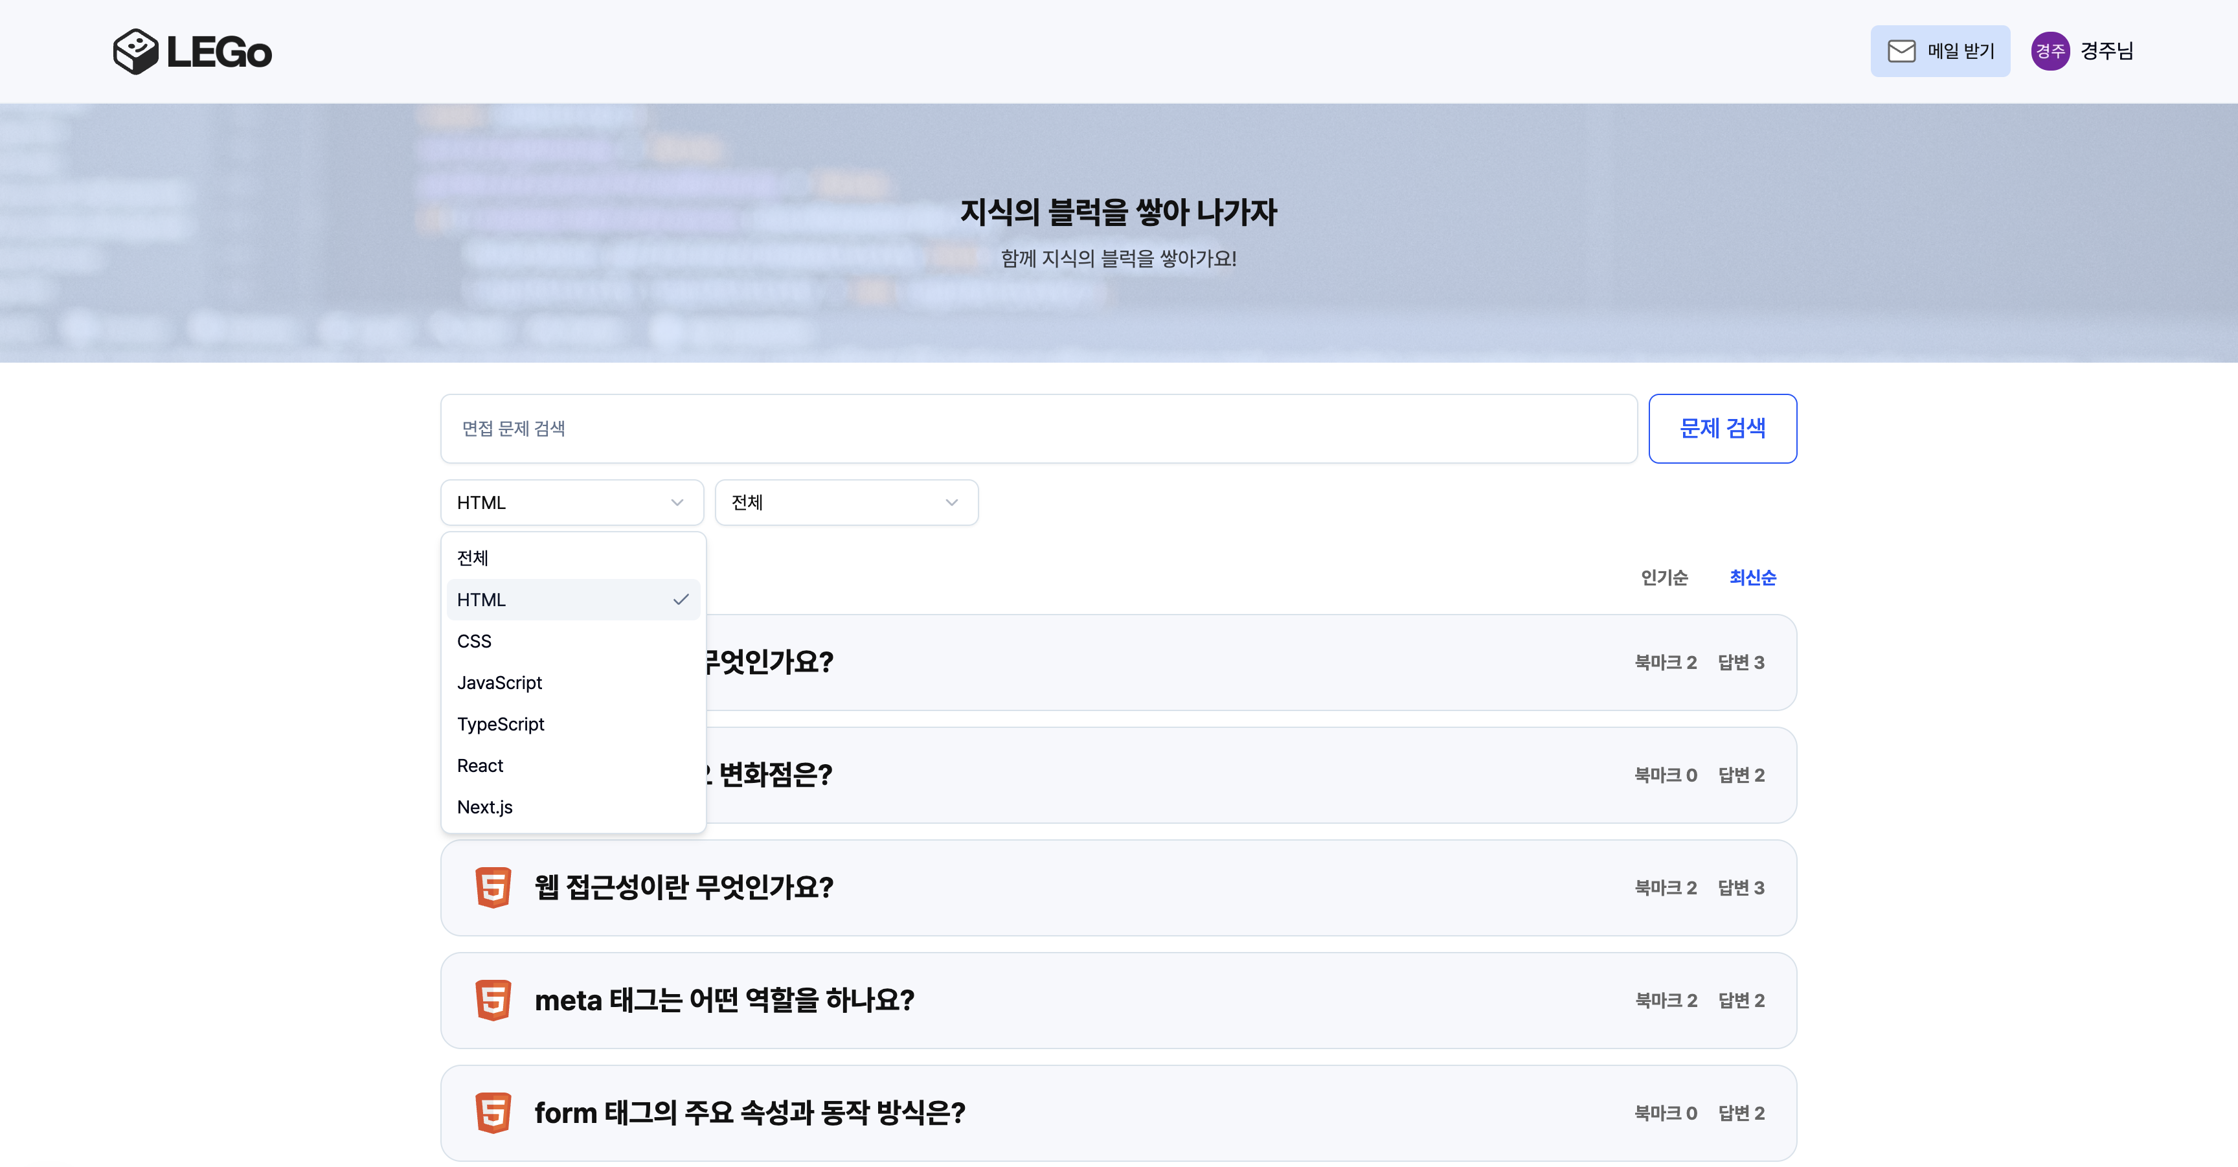Focus the 면접 문제 검색 input field
The width and height of the screenshot is (2238, 1167).
tap(1038, 428)
